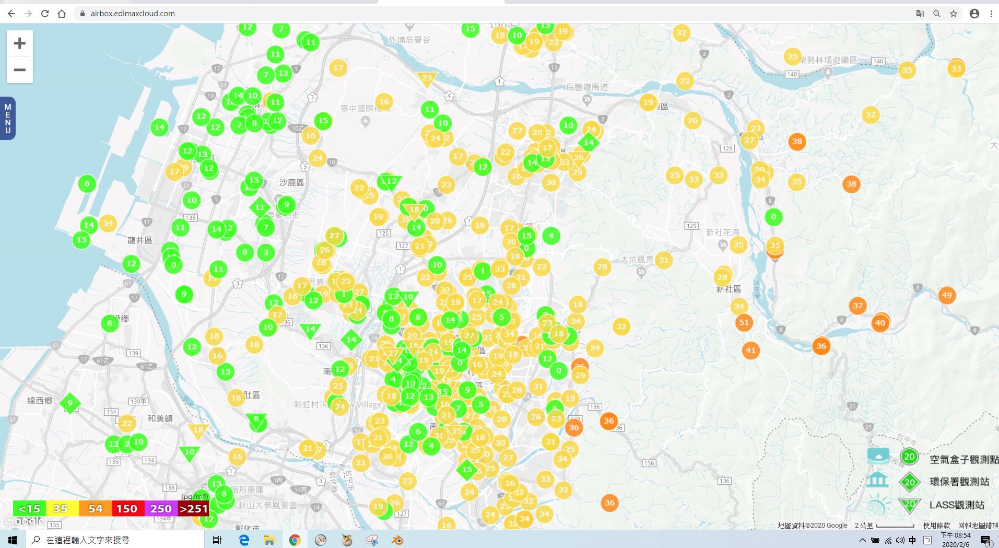Viewport: 999px width, 548px height.
Task: Open the 回報地圖錯誤 report link
Action: click(978, 526)
